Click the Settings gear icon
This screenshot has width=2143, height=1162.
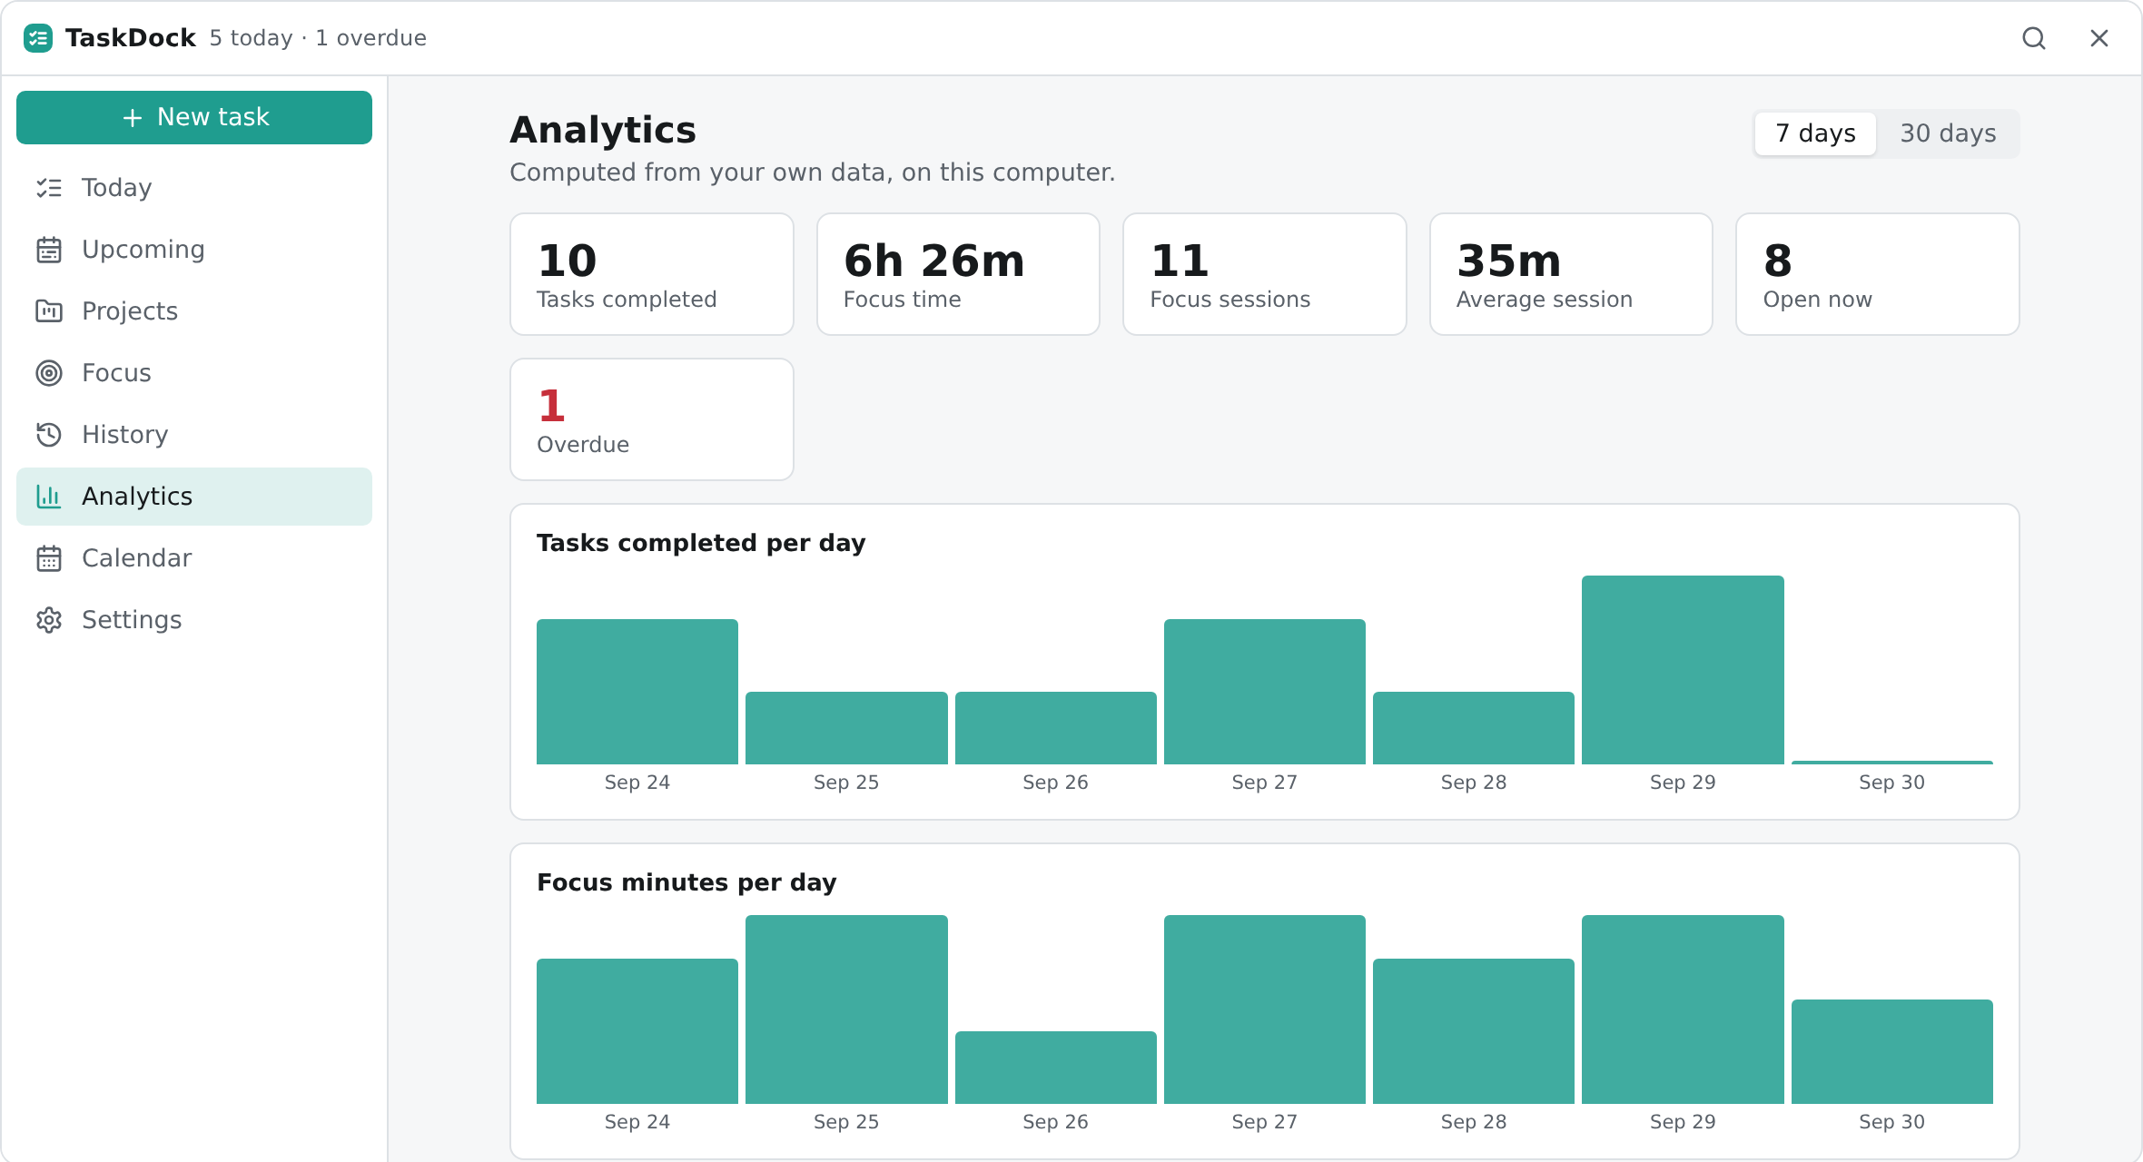[x=49, y=620]
